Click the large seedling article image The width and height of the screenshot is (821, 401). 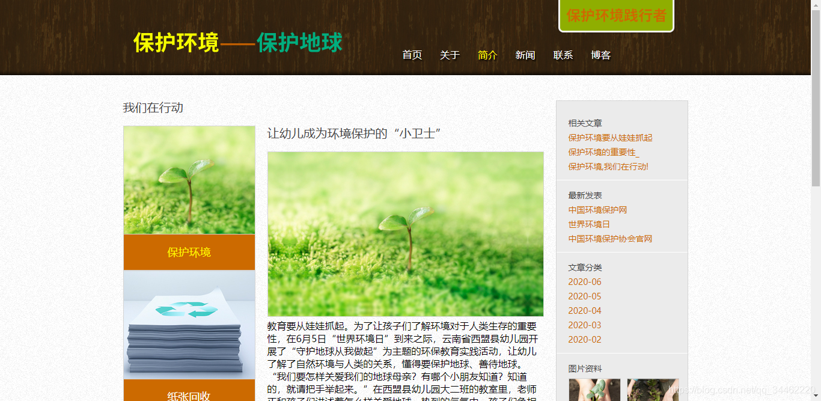point(406,234)
